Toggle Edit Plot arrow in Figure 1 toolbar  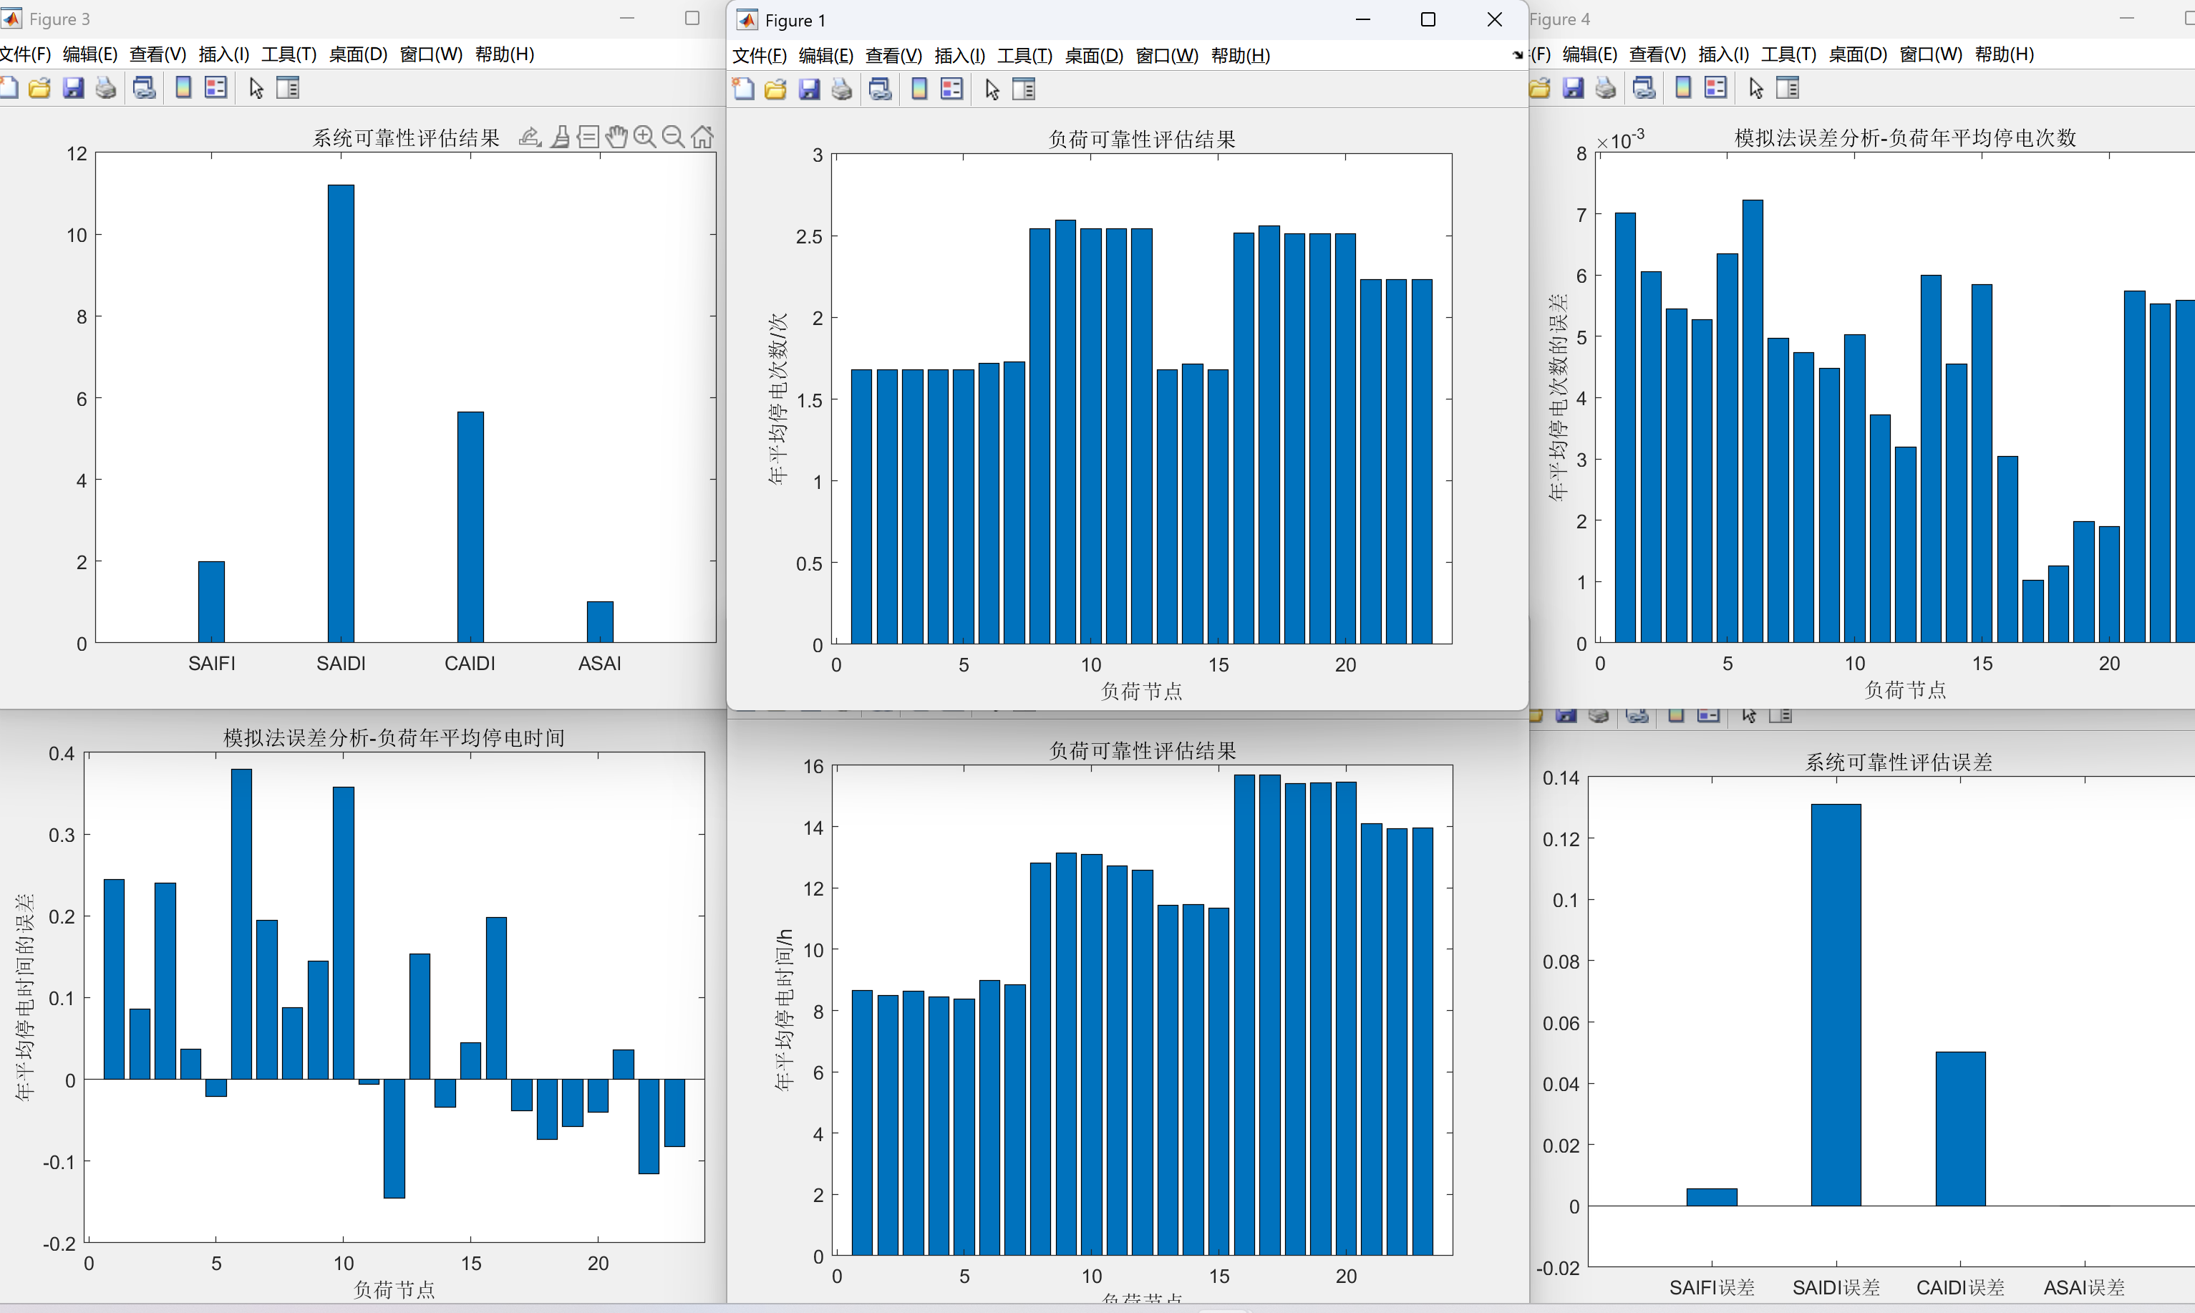(992, 89)
